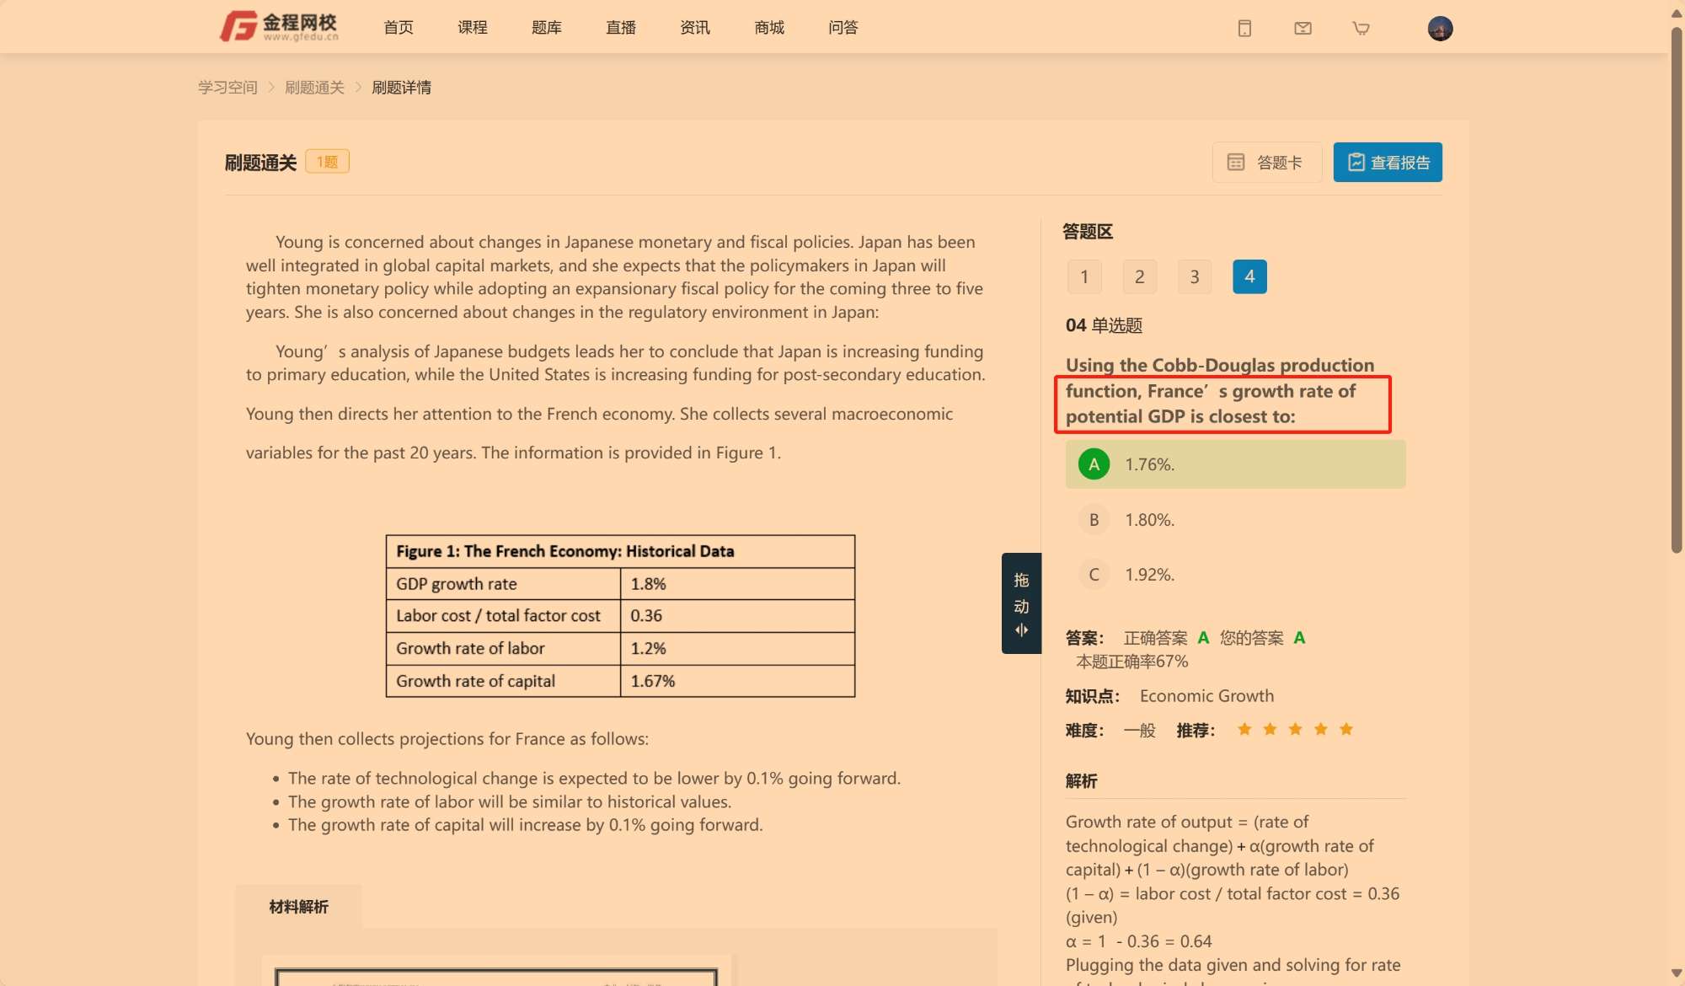Click the 'Economic Growth' knowledge point text
Image resolution: width=1685 pixels, height=986 pixels.
click(1206, 696)
